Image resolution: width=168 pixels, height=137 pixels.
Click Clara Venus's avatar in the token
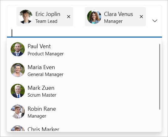coord(94,17)
